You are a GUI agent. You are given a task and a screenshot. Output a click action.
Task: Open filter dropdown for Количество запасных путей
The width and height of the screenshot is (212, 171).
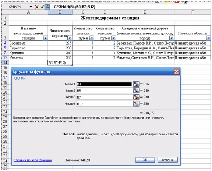click(114, 38)
